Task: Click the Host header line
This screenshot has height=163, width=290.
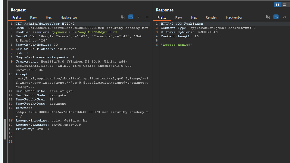Action: tap(82, 28)
